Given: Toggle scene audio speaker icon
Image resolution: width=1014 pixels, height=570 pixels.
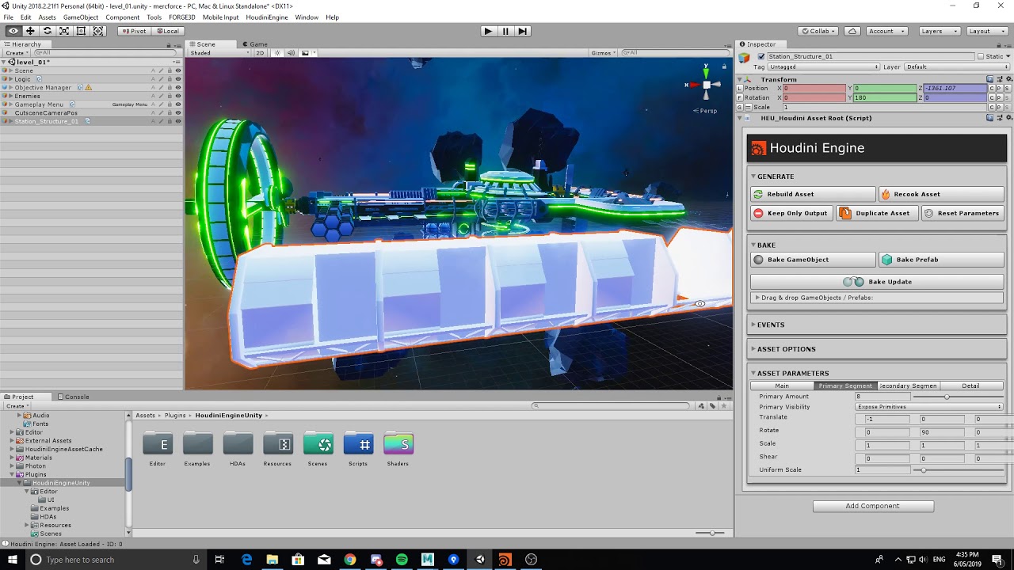Looking at the screenshot, I should pyautogui.click(x=291, y=53).
